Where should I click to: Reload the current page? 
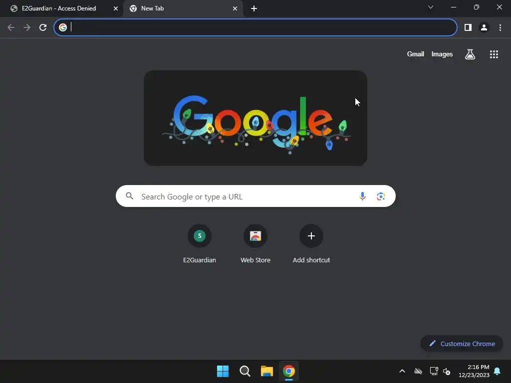tap(43, 27)
